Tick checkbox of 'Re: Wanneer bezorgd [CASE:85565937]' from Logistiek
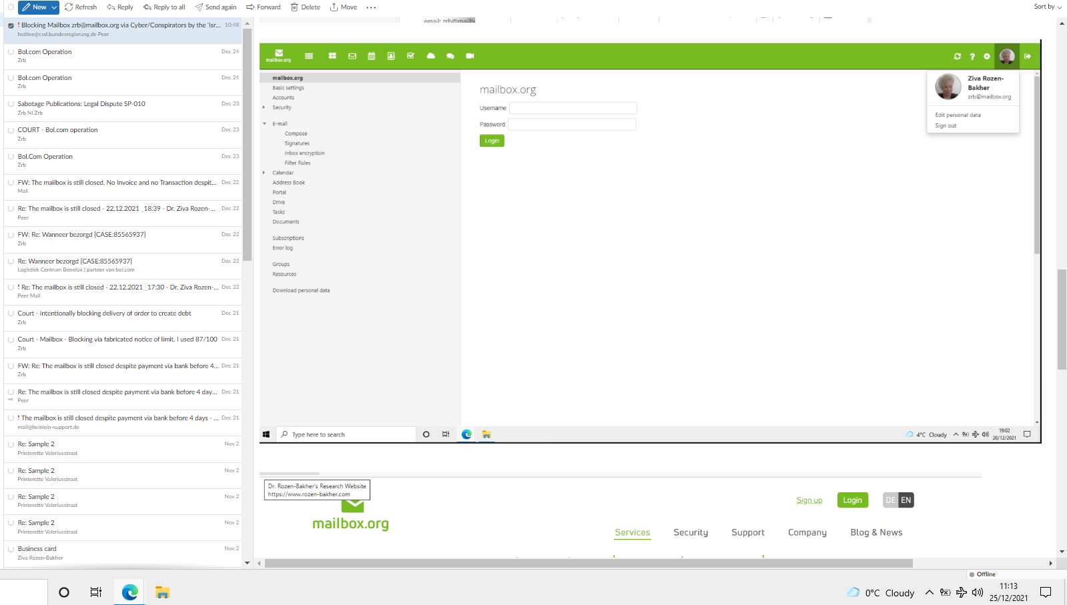 11,261
